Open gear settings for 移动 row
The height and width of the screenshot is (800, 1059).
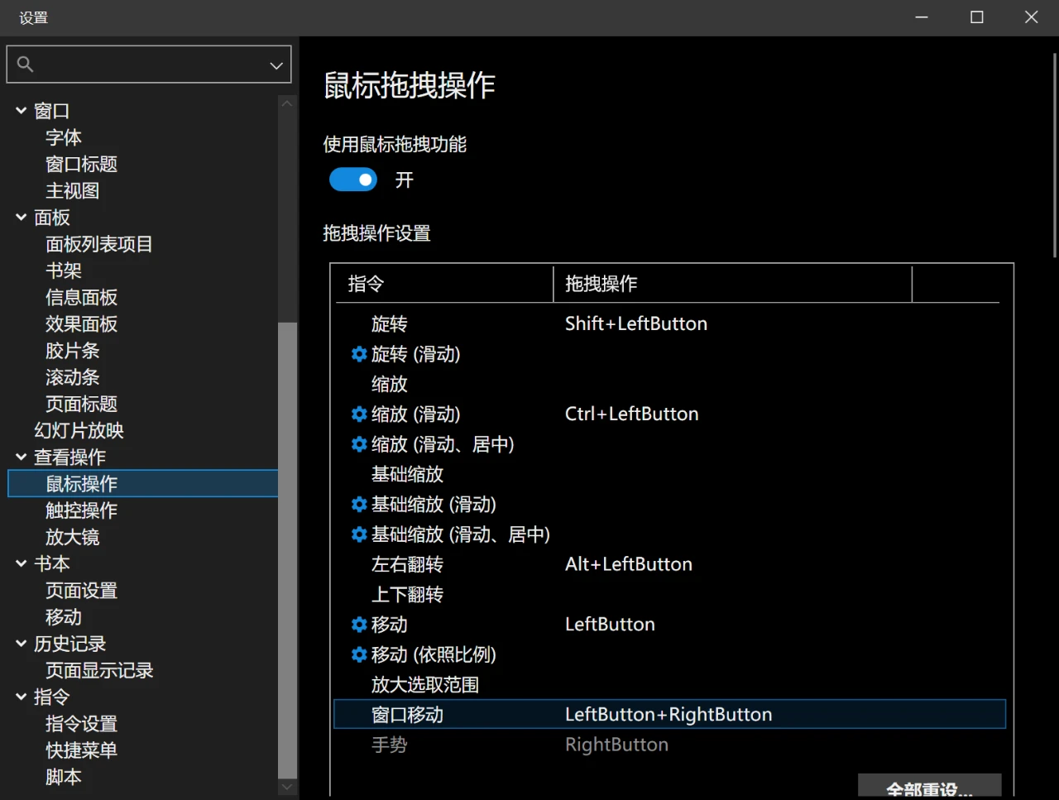(359, 625)
